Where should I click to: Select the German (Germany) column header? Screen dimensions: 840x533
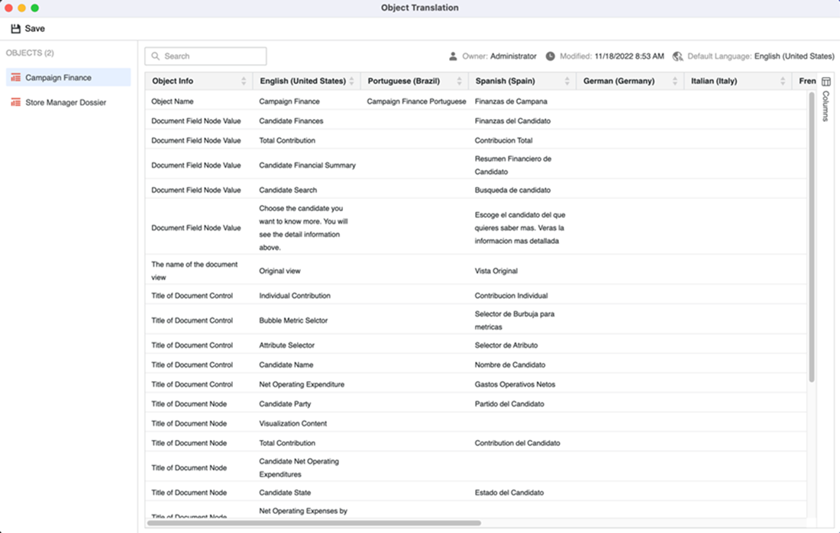click(619, 82)
